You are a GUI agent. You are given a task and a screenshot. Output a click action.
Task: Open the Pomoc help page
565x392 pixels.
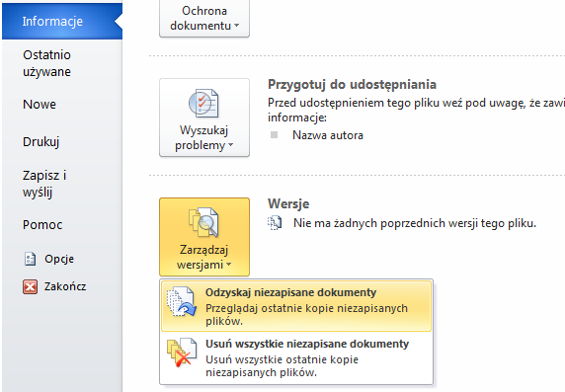42,225
